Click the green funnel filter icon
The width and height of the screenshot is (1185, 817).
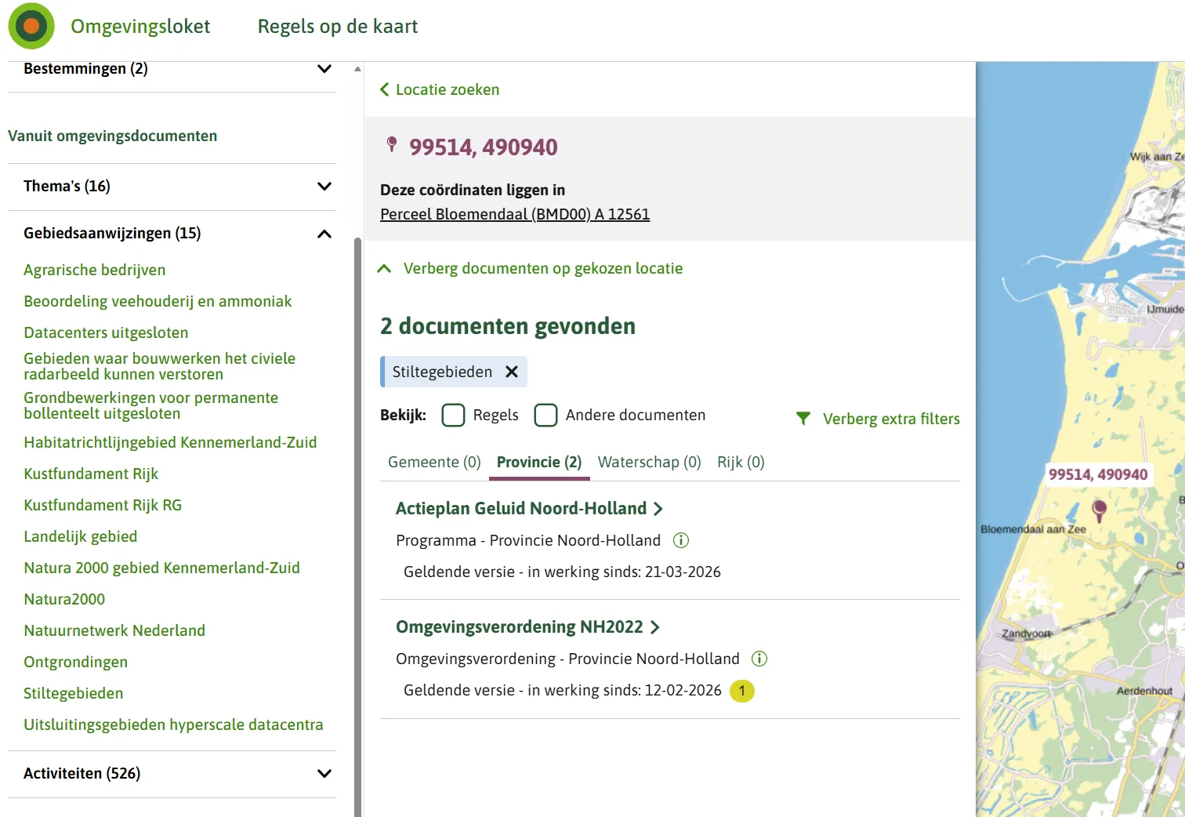pyautogui.click(x=803, y=419)
